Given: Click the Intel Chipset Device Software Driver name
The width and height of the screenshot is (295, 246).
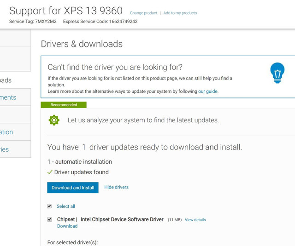Looking at the screenshot, I should pos(122,219).
